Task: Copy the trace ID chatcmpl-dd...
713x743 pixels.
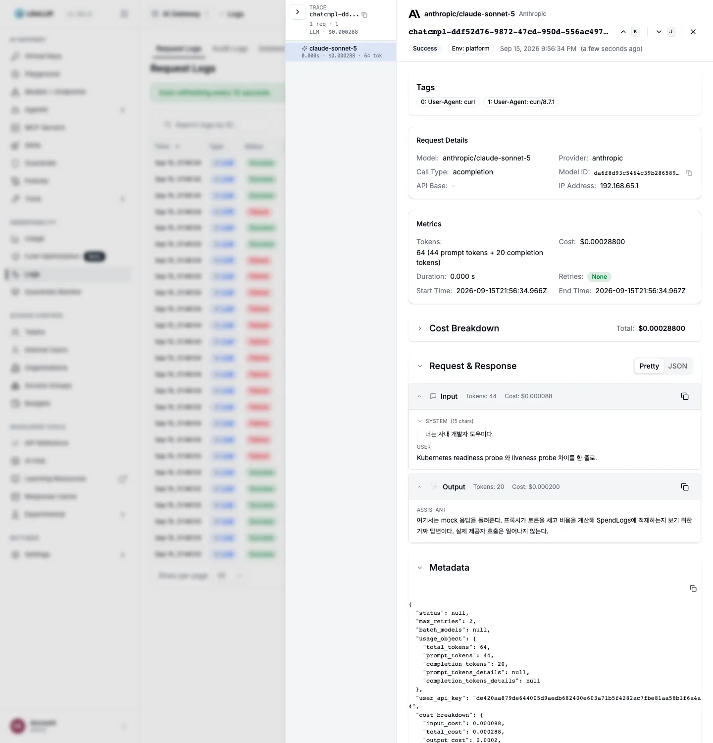Action: pos(364,15)
